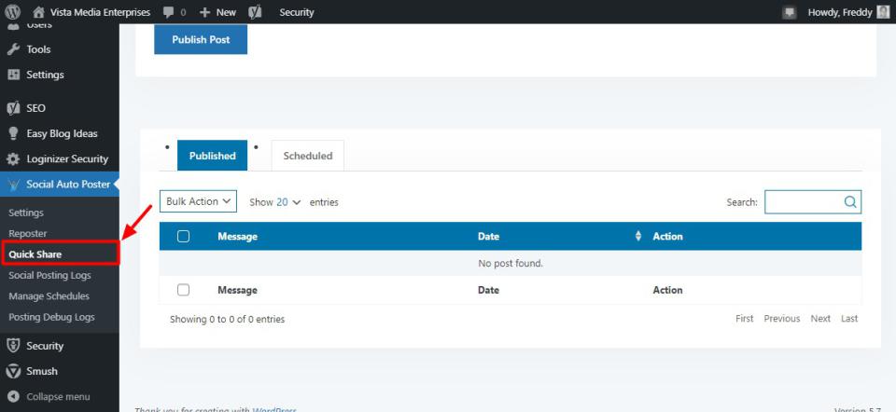This screenshot has height=412, width=896.
Task: Click the Tools wrench icon in sidebar
Action: coord(14,49)
